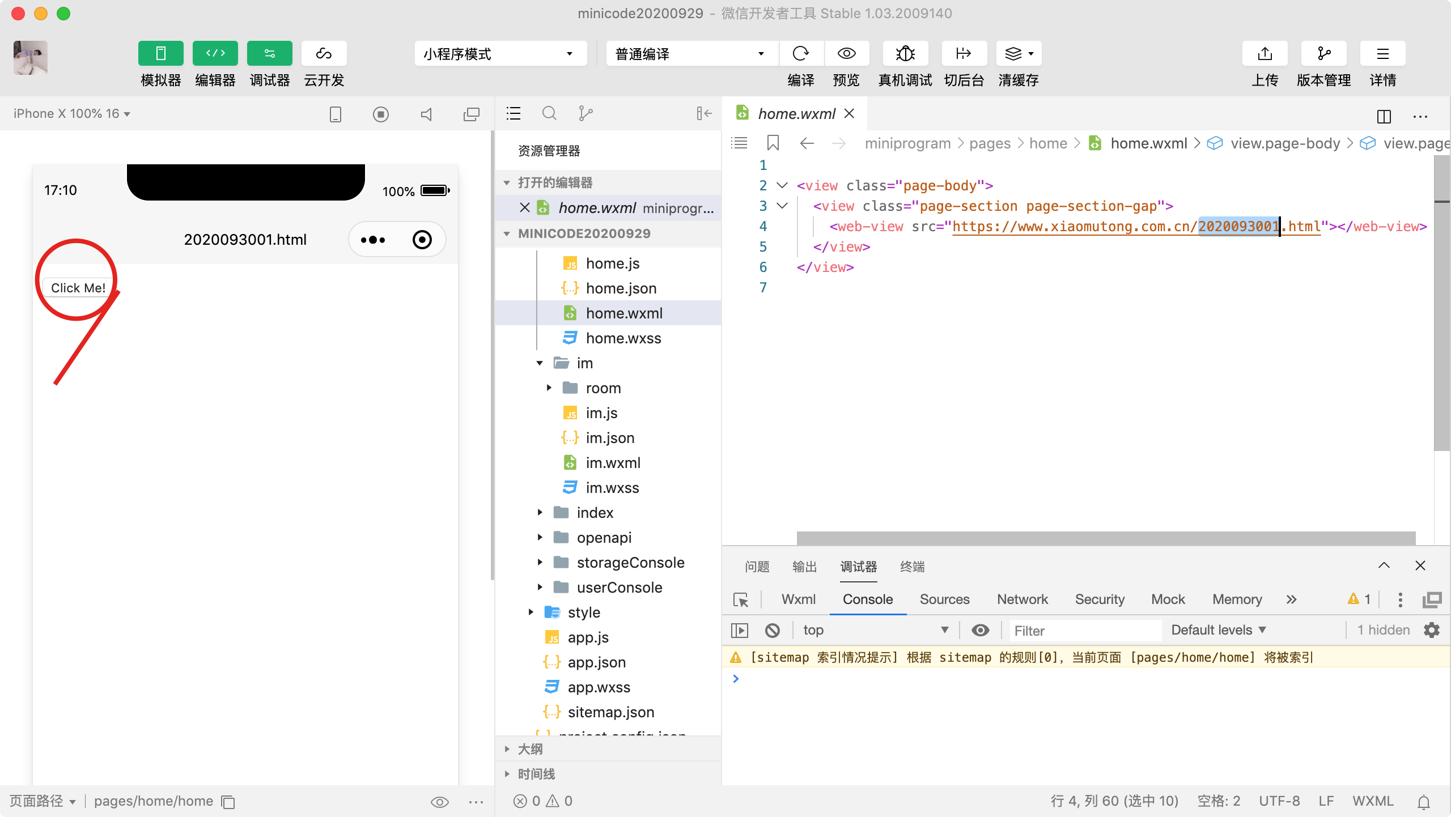Toggle the 编辑器 editor panel
This screenshot has width=1451, height=817.
coord(215,53)
